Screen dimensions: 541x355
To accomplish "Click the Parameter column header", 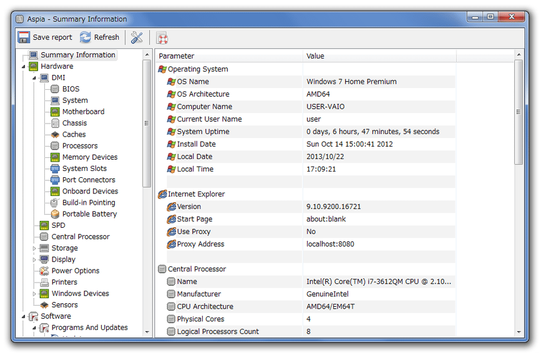I will (x=229, y=56).
